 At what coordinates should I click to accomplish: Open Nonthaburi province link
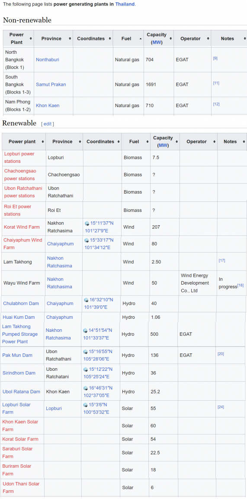pyautogui.click(x=47, y=59)
